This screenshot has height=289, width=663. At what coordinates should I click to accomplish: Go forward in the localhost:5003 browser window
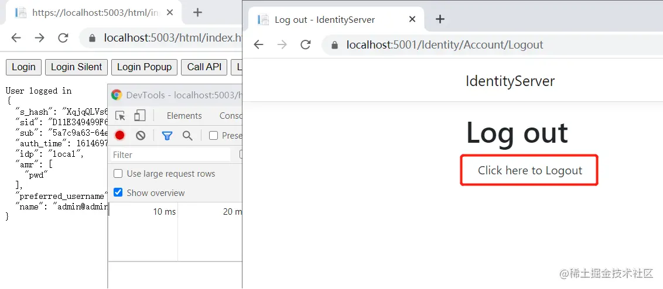click(x=40, y=38)
